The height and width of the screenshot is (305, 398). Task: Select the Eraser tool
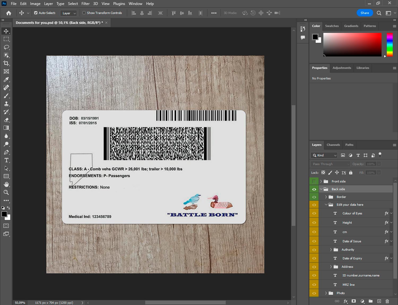(6, 120)
